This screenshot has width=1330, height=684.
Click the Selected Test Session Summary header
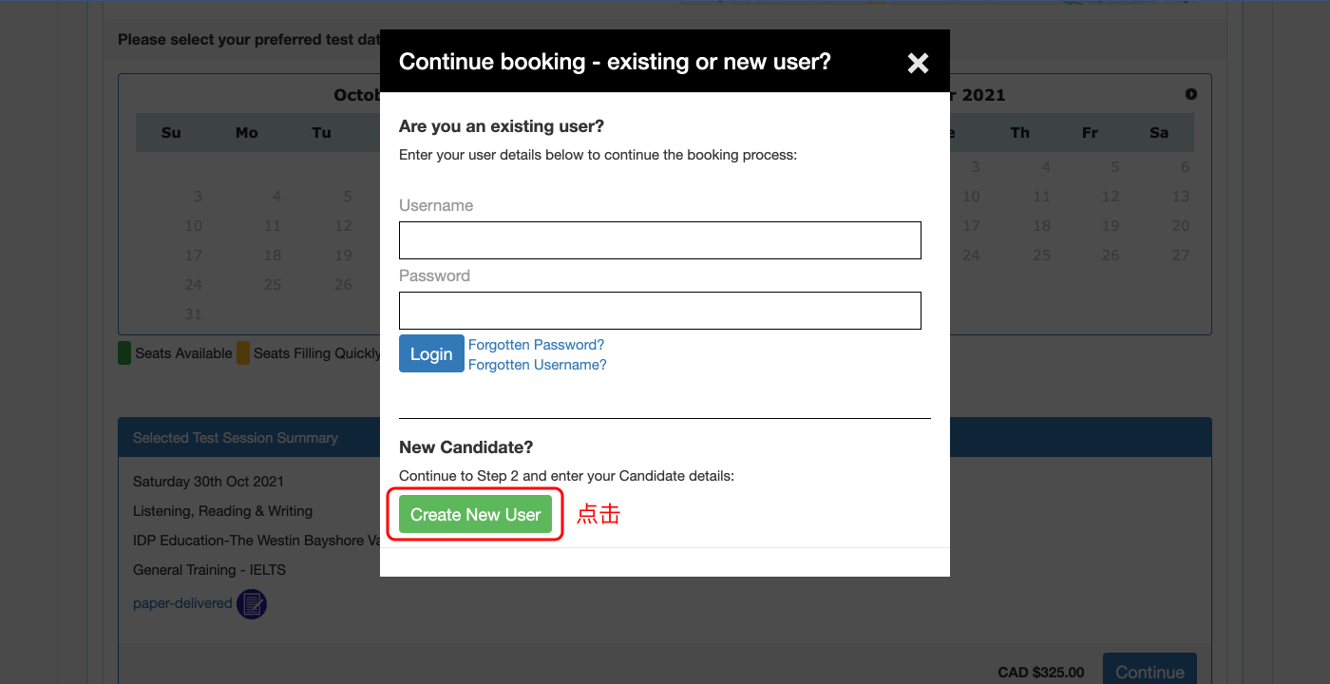click(236, 438)
